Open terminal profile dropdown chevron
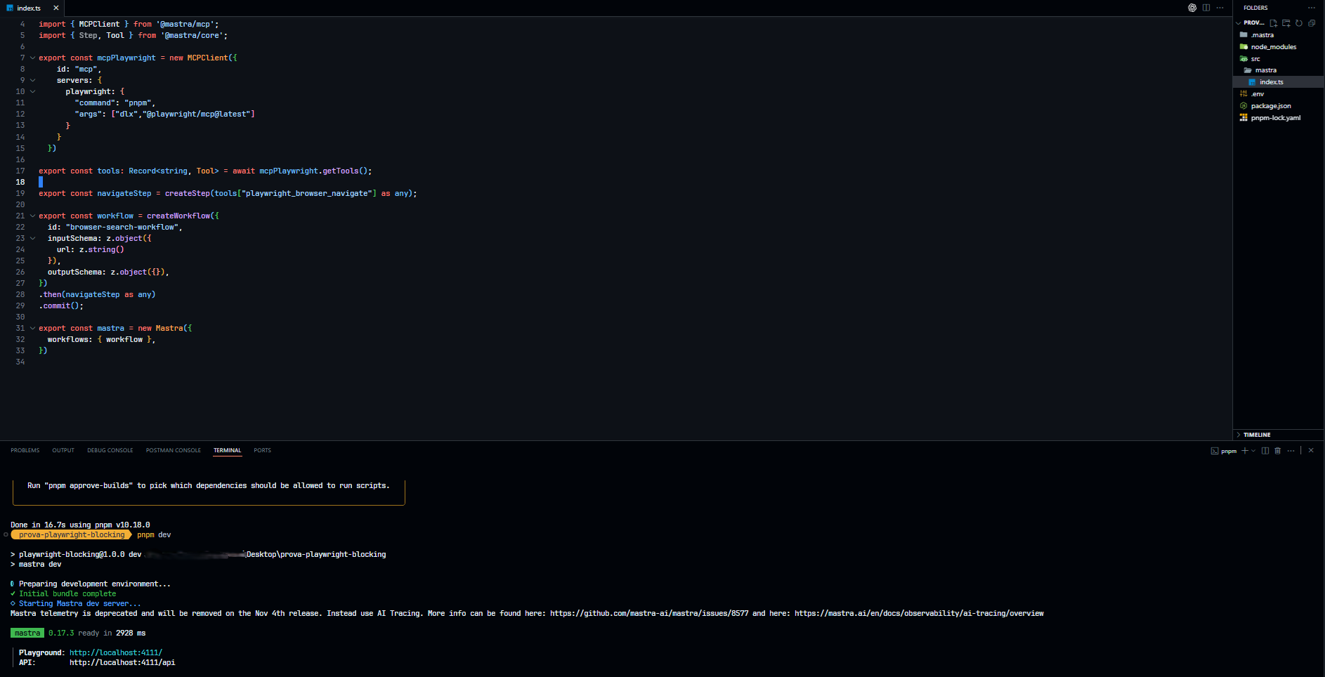Screen dimensions: 1325x677 [x=1253, y=451]
